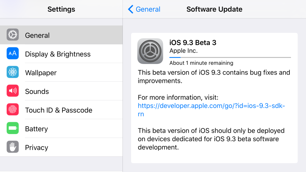The image size is (306, 172).
Task: Open the developer.apple.com release notes link
Action: 211,106
